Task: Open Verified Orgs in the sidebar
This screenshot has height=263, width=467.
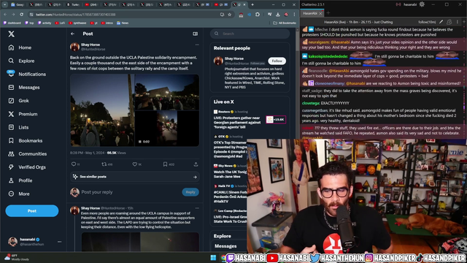Action: 27,167
